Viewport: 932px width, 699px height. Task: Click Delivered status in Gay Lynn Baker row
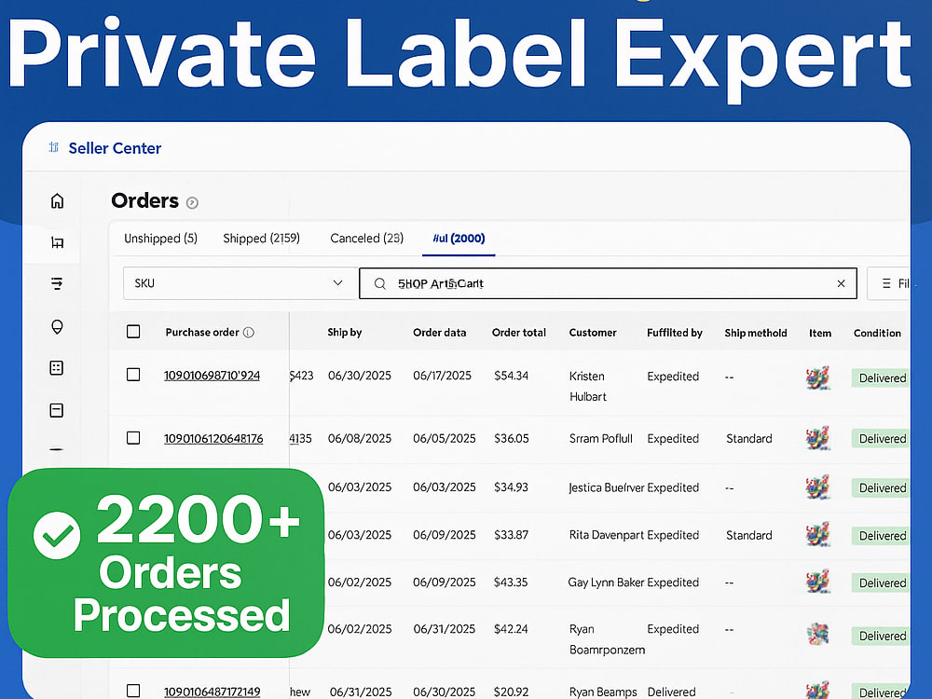tap(881, 583)
